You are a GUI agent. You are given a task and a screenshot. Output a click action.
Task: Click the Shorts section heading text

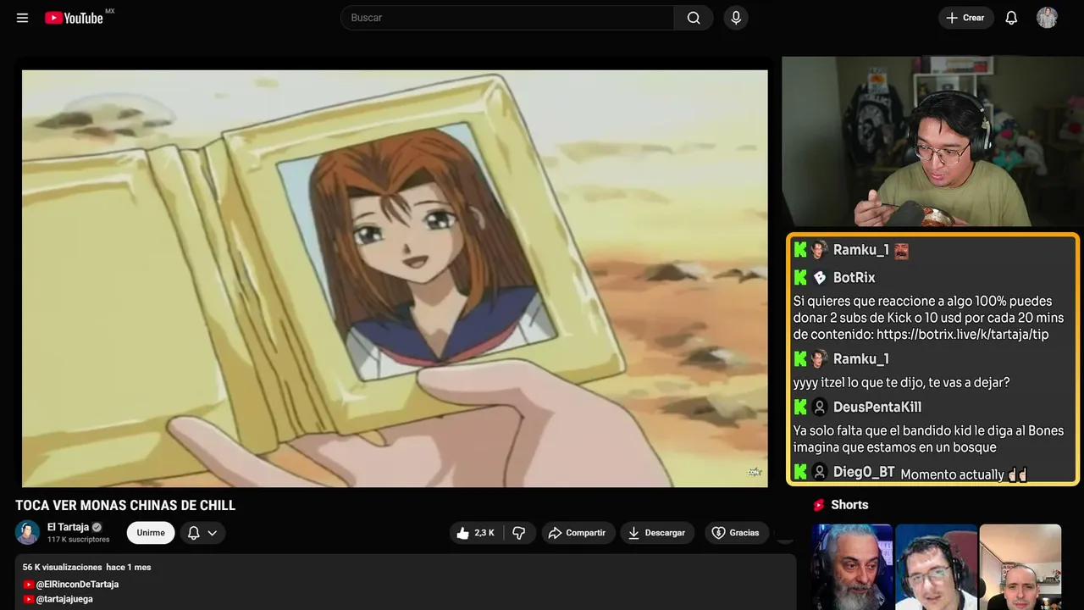pyautogui.click(x=849, y=505)
